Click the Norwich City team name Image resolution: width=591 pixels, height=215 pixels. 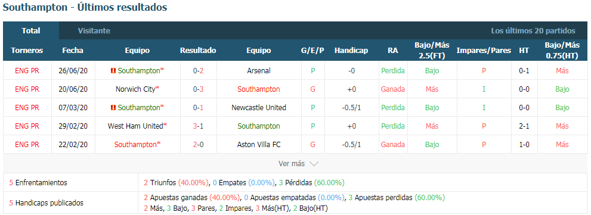[x=136, y=89]
